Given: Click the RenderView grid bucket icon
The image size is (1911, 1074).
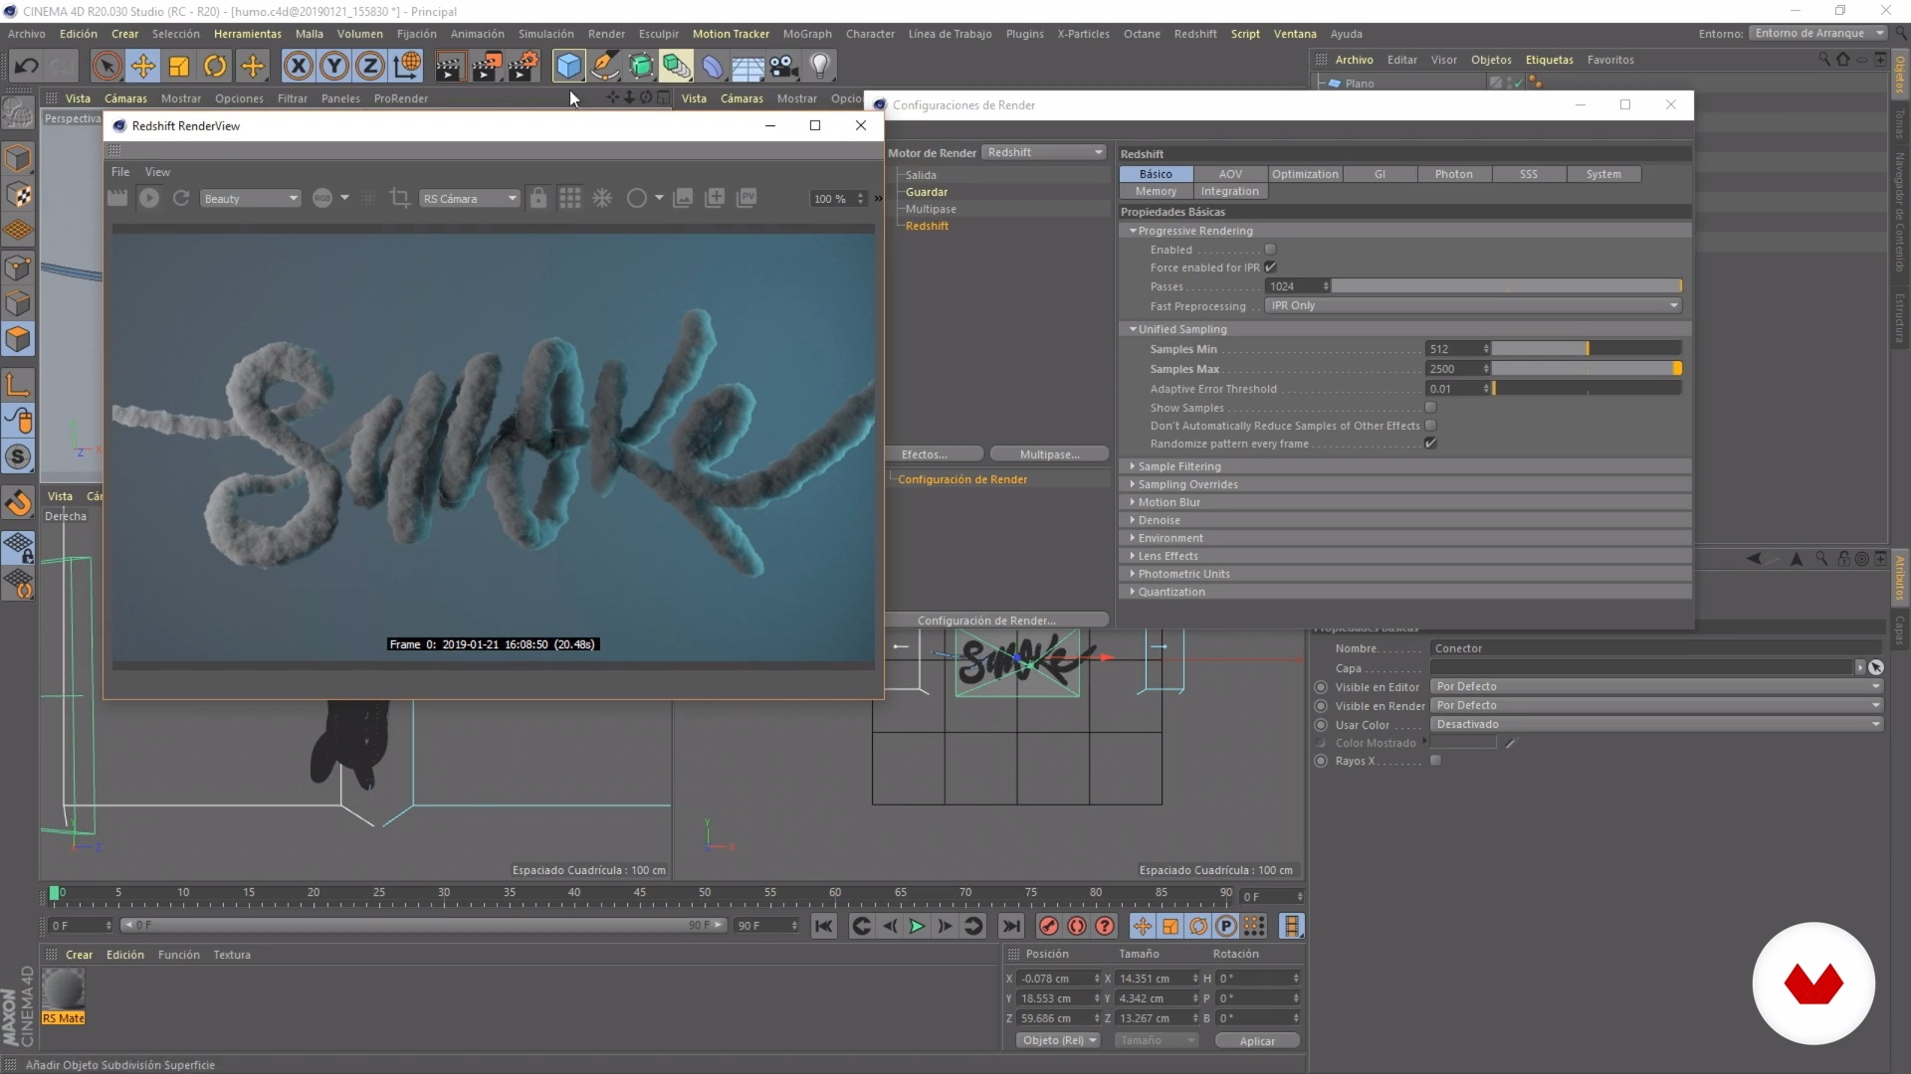Looking at the screenshot, I should coord(570,198).
